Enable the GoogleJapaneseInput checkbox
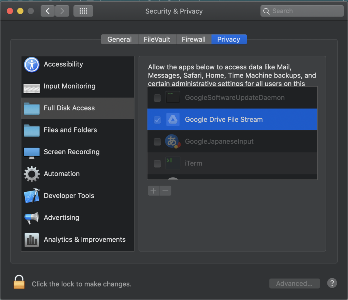This screenshot has height=300, width=348. click(x=157, y=142)
